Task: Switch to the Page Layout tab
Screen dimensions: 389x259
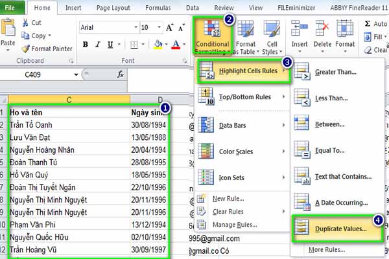Action: 113,8
